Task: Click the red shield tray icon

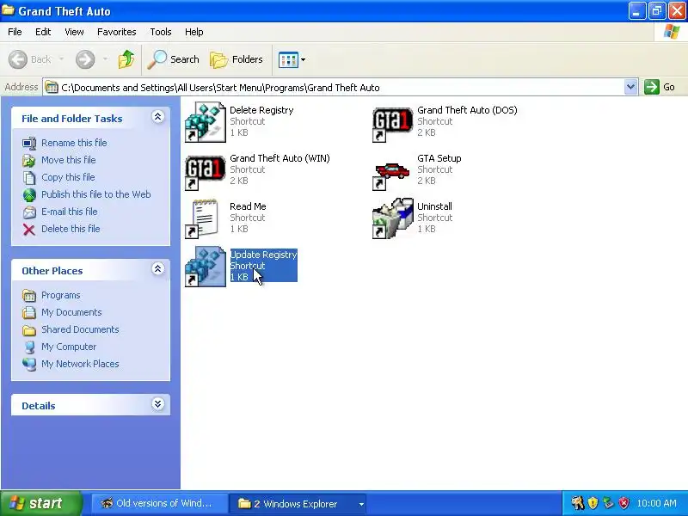Action: coord(624,503)
